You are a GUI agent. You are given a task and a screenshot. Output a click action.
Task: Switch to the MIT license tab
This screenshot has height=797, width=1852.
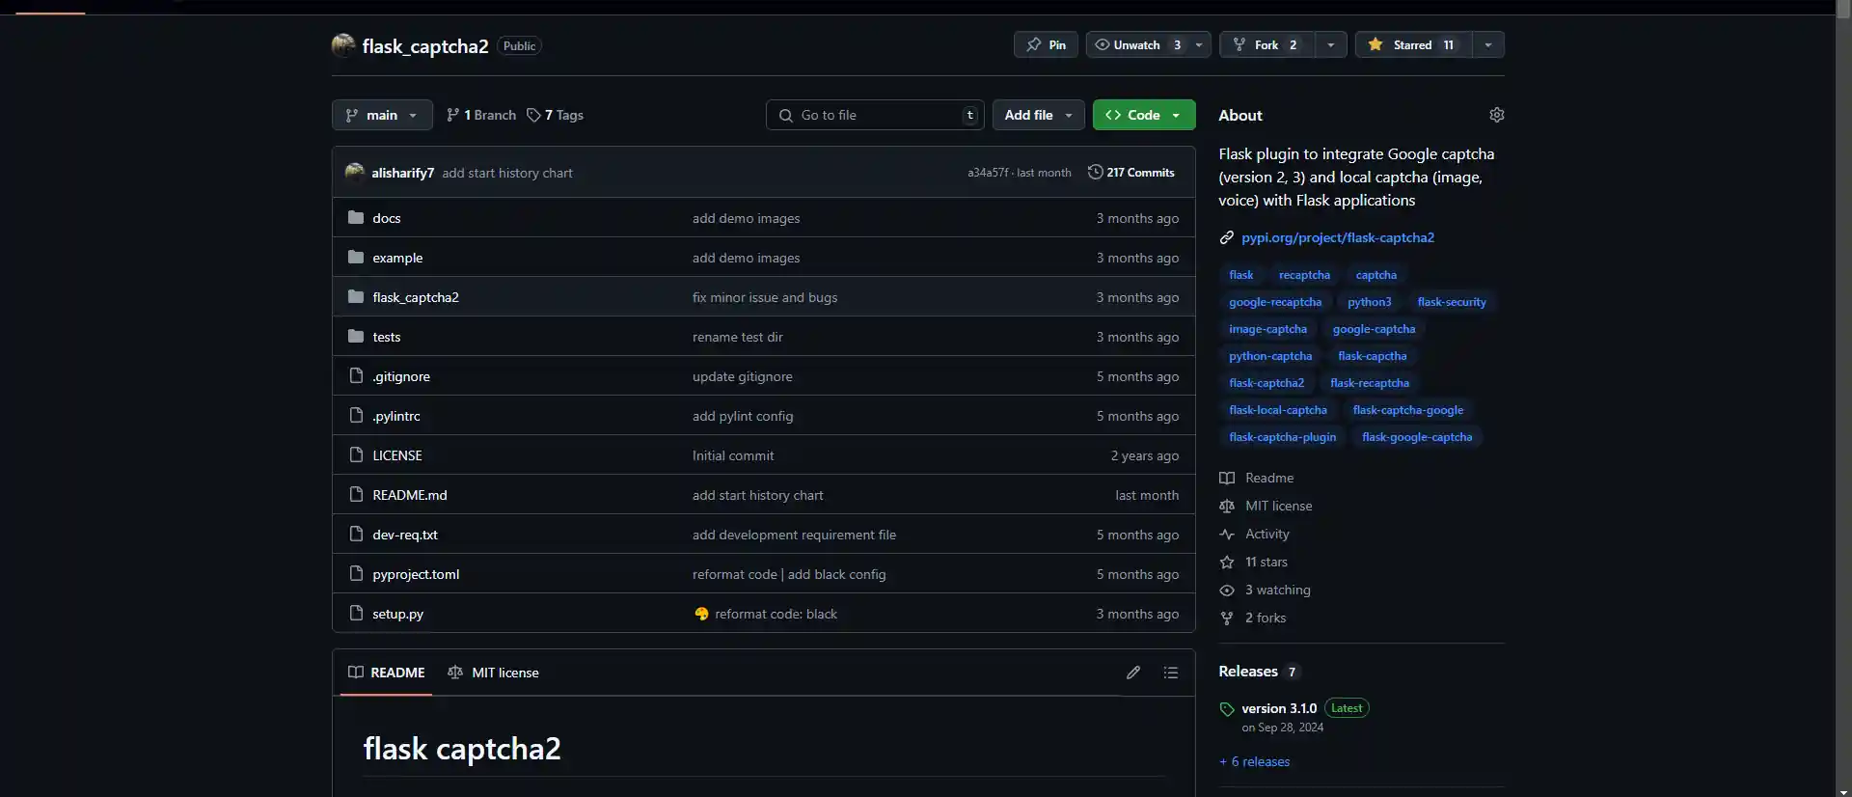(x=494, y=673)
